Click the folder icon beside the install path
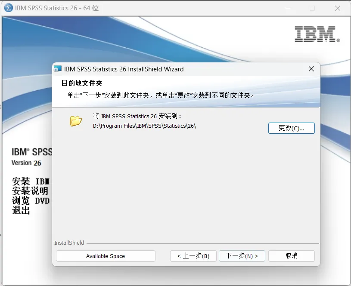The image size is (351, 286). [x=76, y=121]
